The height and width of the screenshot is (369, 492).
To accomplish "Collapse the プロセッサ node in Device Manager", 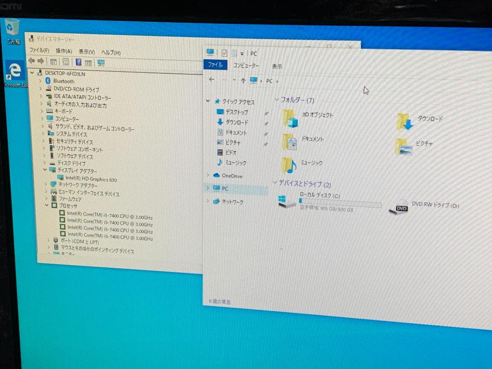I will [x=46, y=205].
